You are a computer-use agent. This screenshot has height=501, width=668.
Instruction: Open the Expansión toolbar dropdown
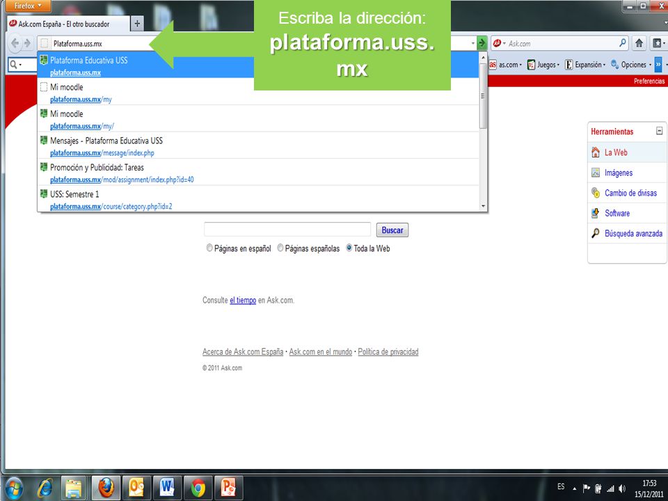pyautogui.click(x=585, y=65)
